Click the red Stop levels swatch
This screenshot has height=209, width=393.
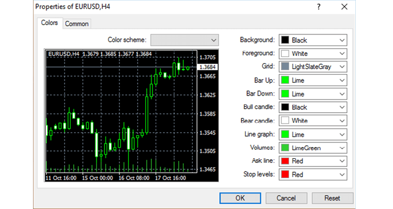(x=285, y=174)
